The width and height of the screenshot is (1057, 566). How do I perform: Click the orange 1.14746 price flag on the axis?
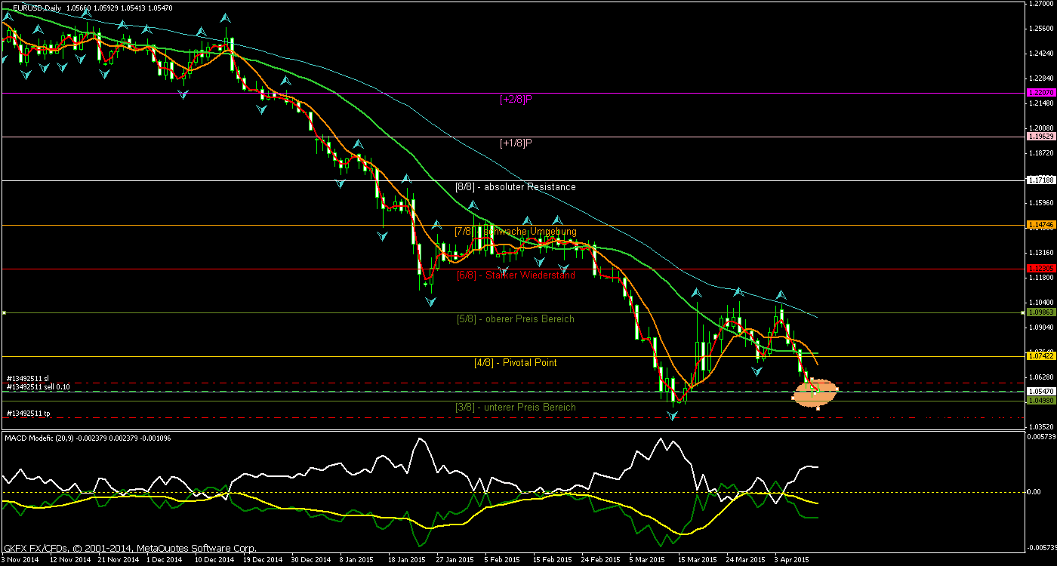(x=1040, y=224)
